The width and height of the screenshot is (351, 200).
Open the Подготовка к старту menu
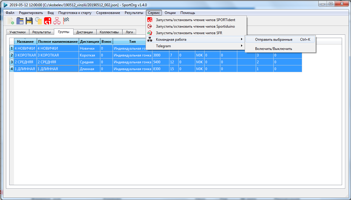(75, 13)
